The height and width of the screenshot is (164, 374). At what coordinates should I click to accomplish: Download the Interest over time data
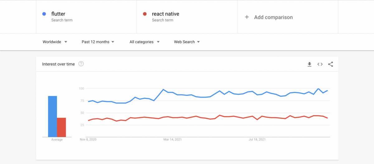coord(309,64)
